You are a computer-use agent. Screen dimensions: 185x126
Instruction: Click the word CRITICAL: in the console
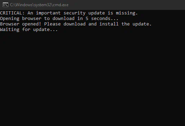point(12,13)
